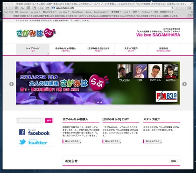Expand the 'mail' bookmarks folder
Viewport: 196px width, 173px height.
pos(127,12)
